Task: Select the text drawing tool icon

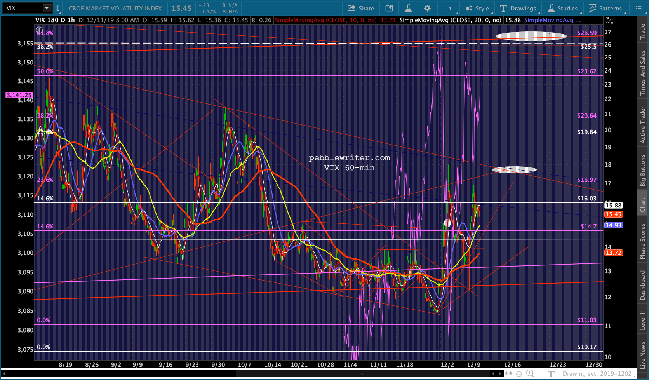Action: 551,374
